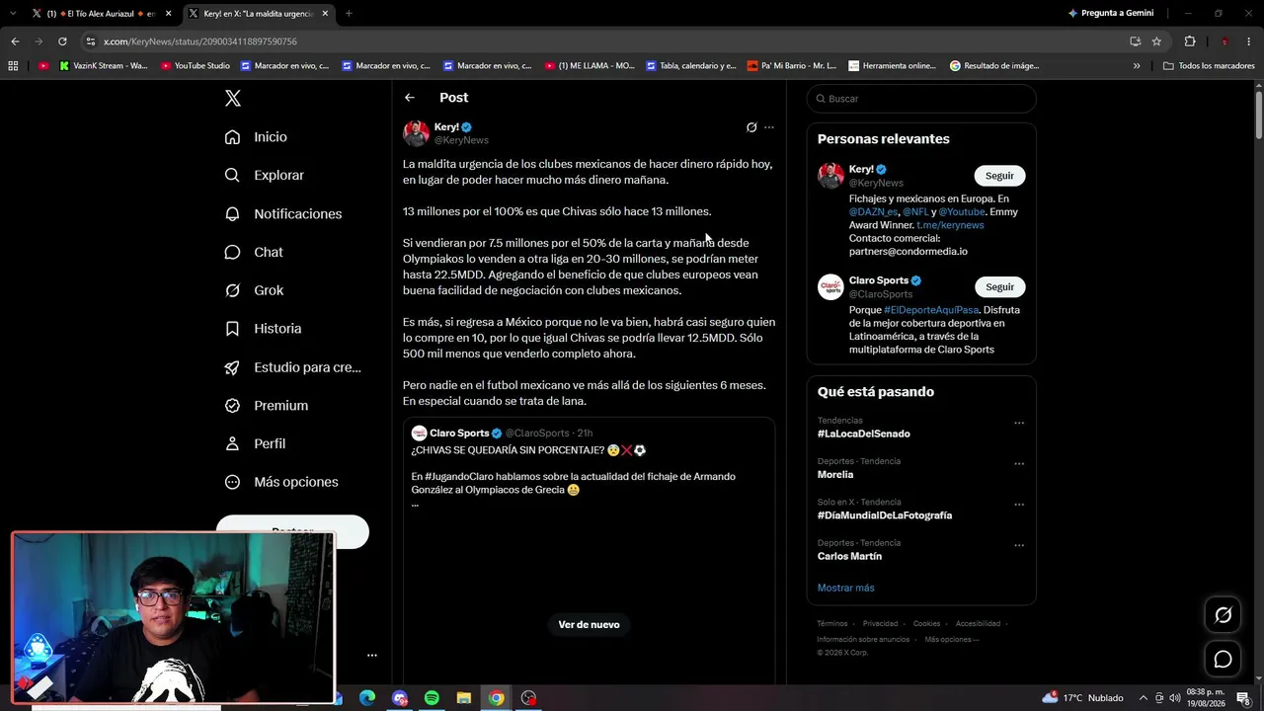This screenshot has width=1264, height=711.
Task: Bookmark this page with the star icon
Action: tap(1156, 41)
